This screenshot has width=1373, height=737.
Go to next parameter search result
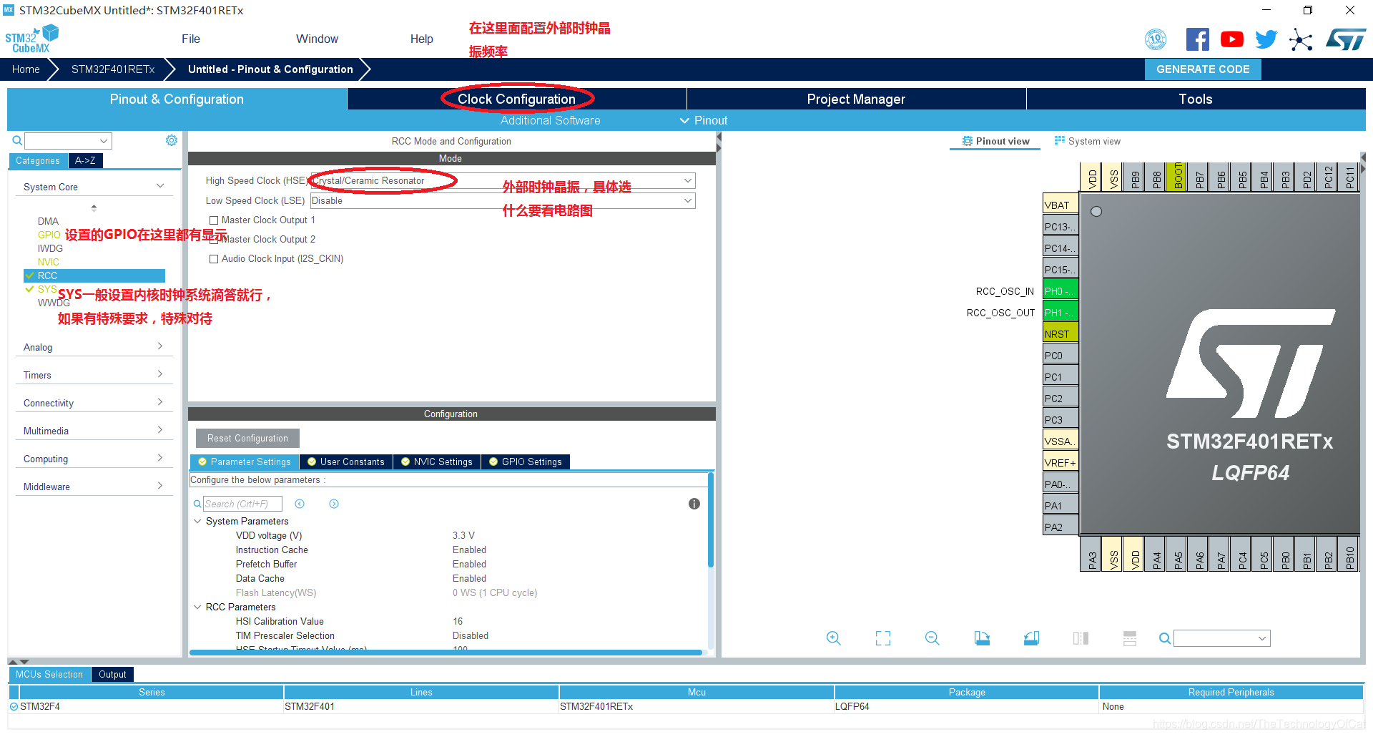334,504
